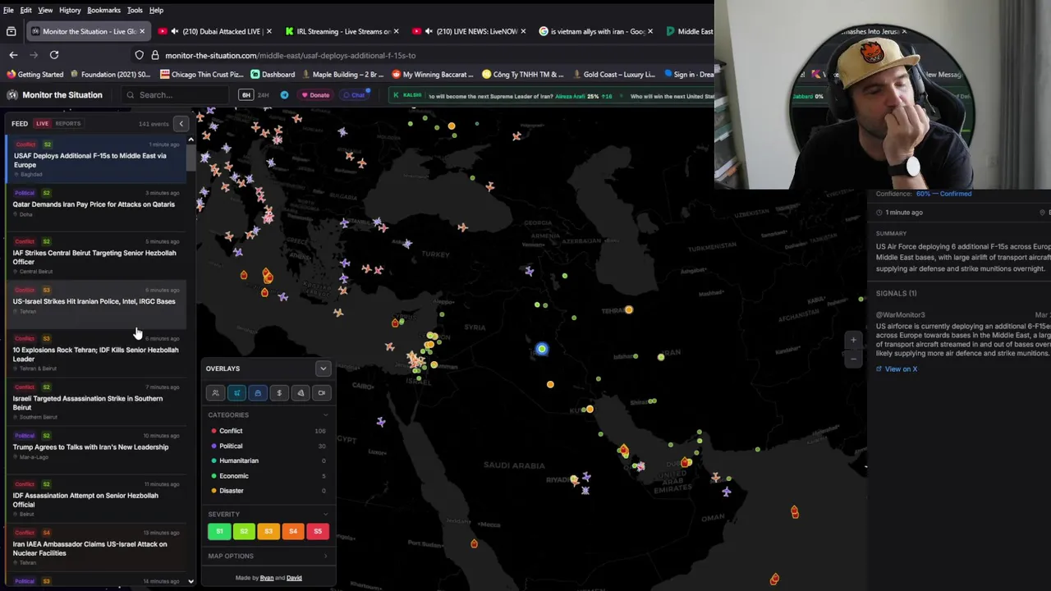This screenshot has height=591, width=1051.
Task: Toggle the Humanitarian category filter
Action: tap(268, 460)
